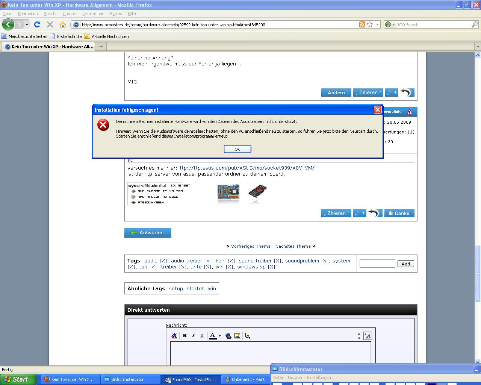Expand the back/forward history dropdown

coord(27,24)
